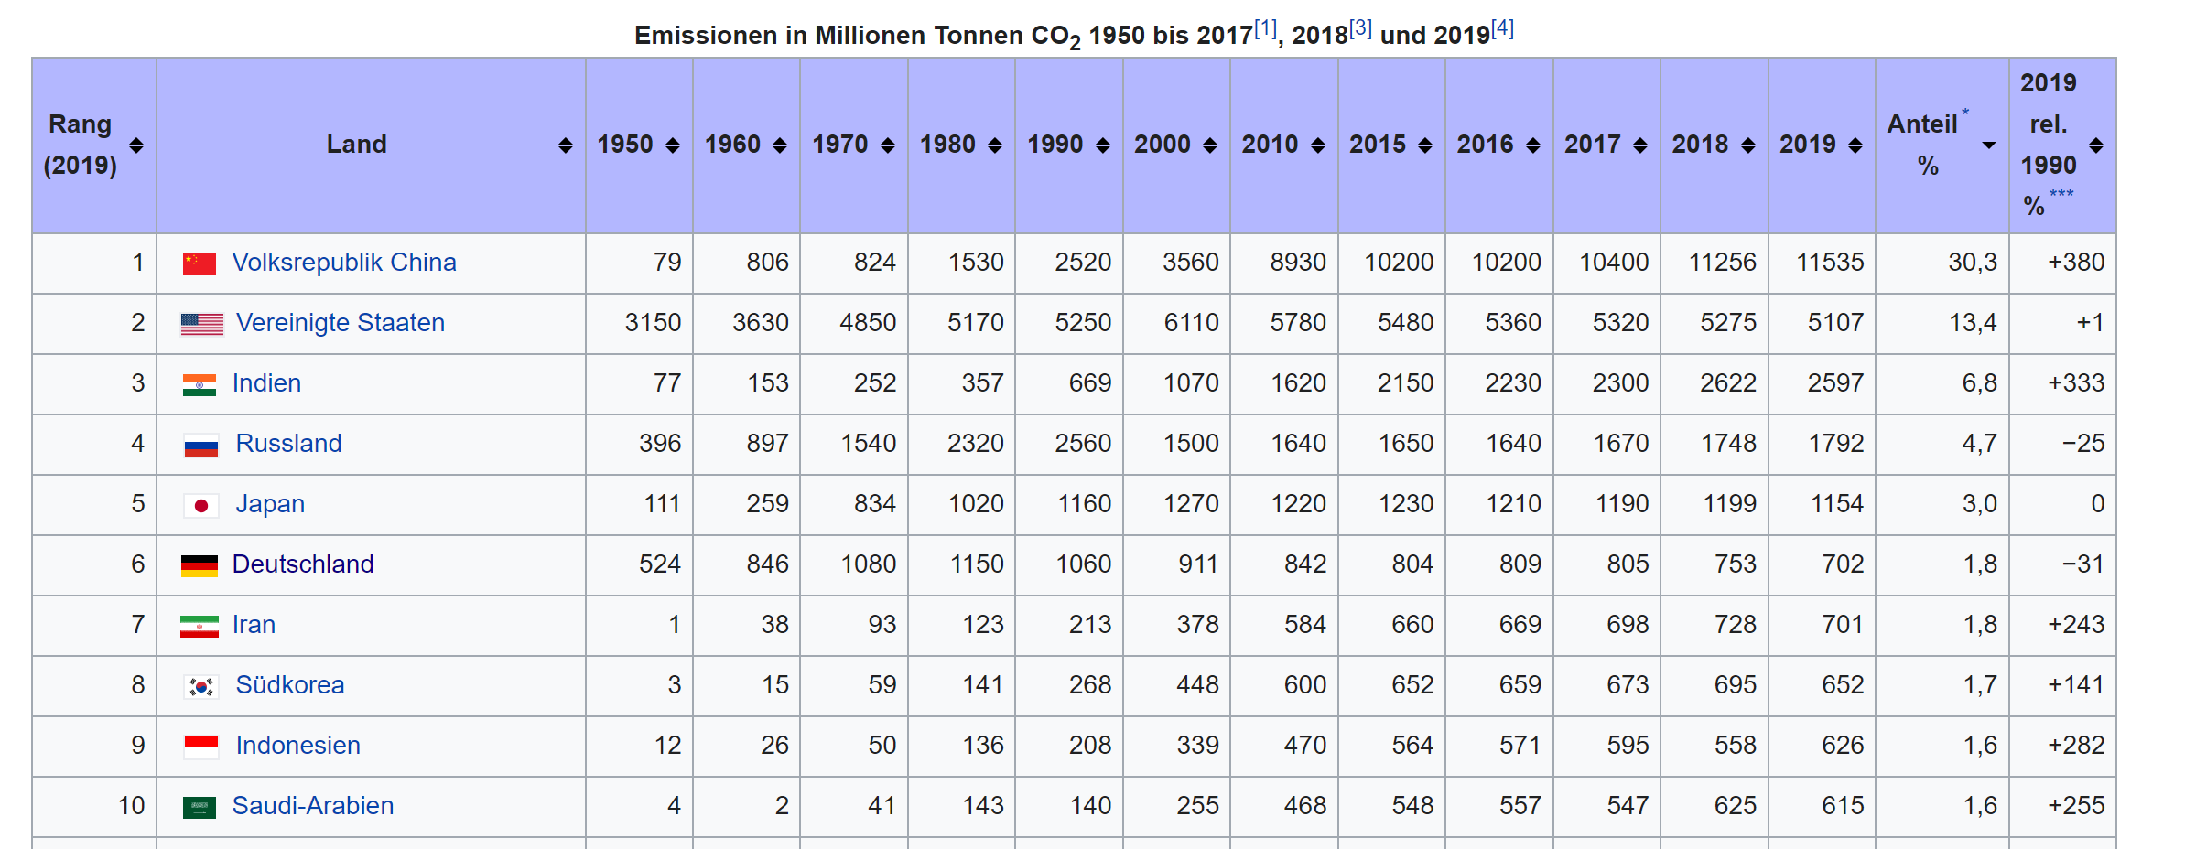Select South Korea's 2000 value 448
This screenshot has width=2185, height=849.
(x=1198, y=685)
